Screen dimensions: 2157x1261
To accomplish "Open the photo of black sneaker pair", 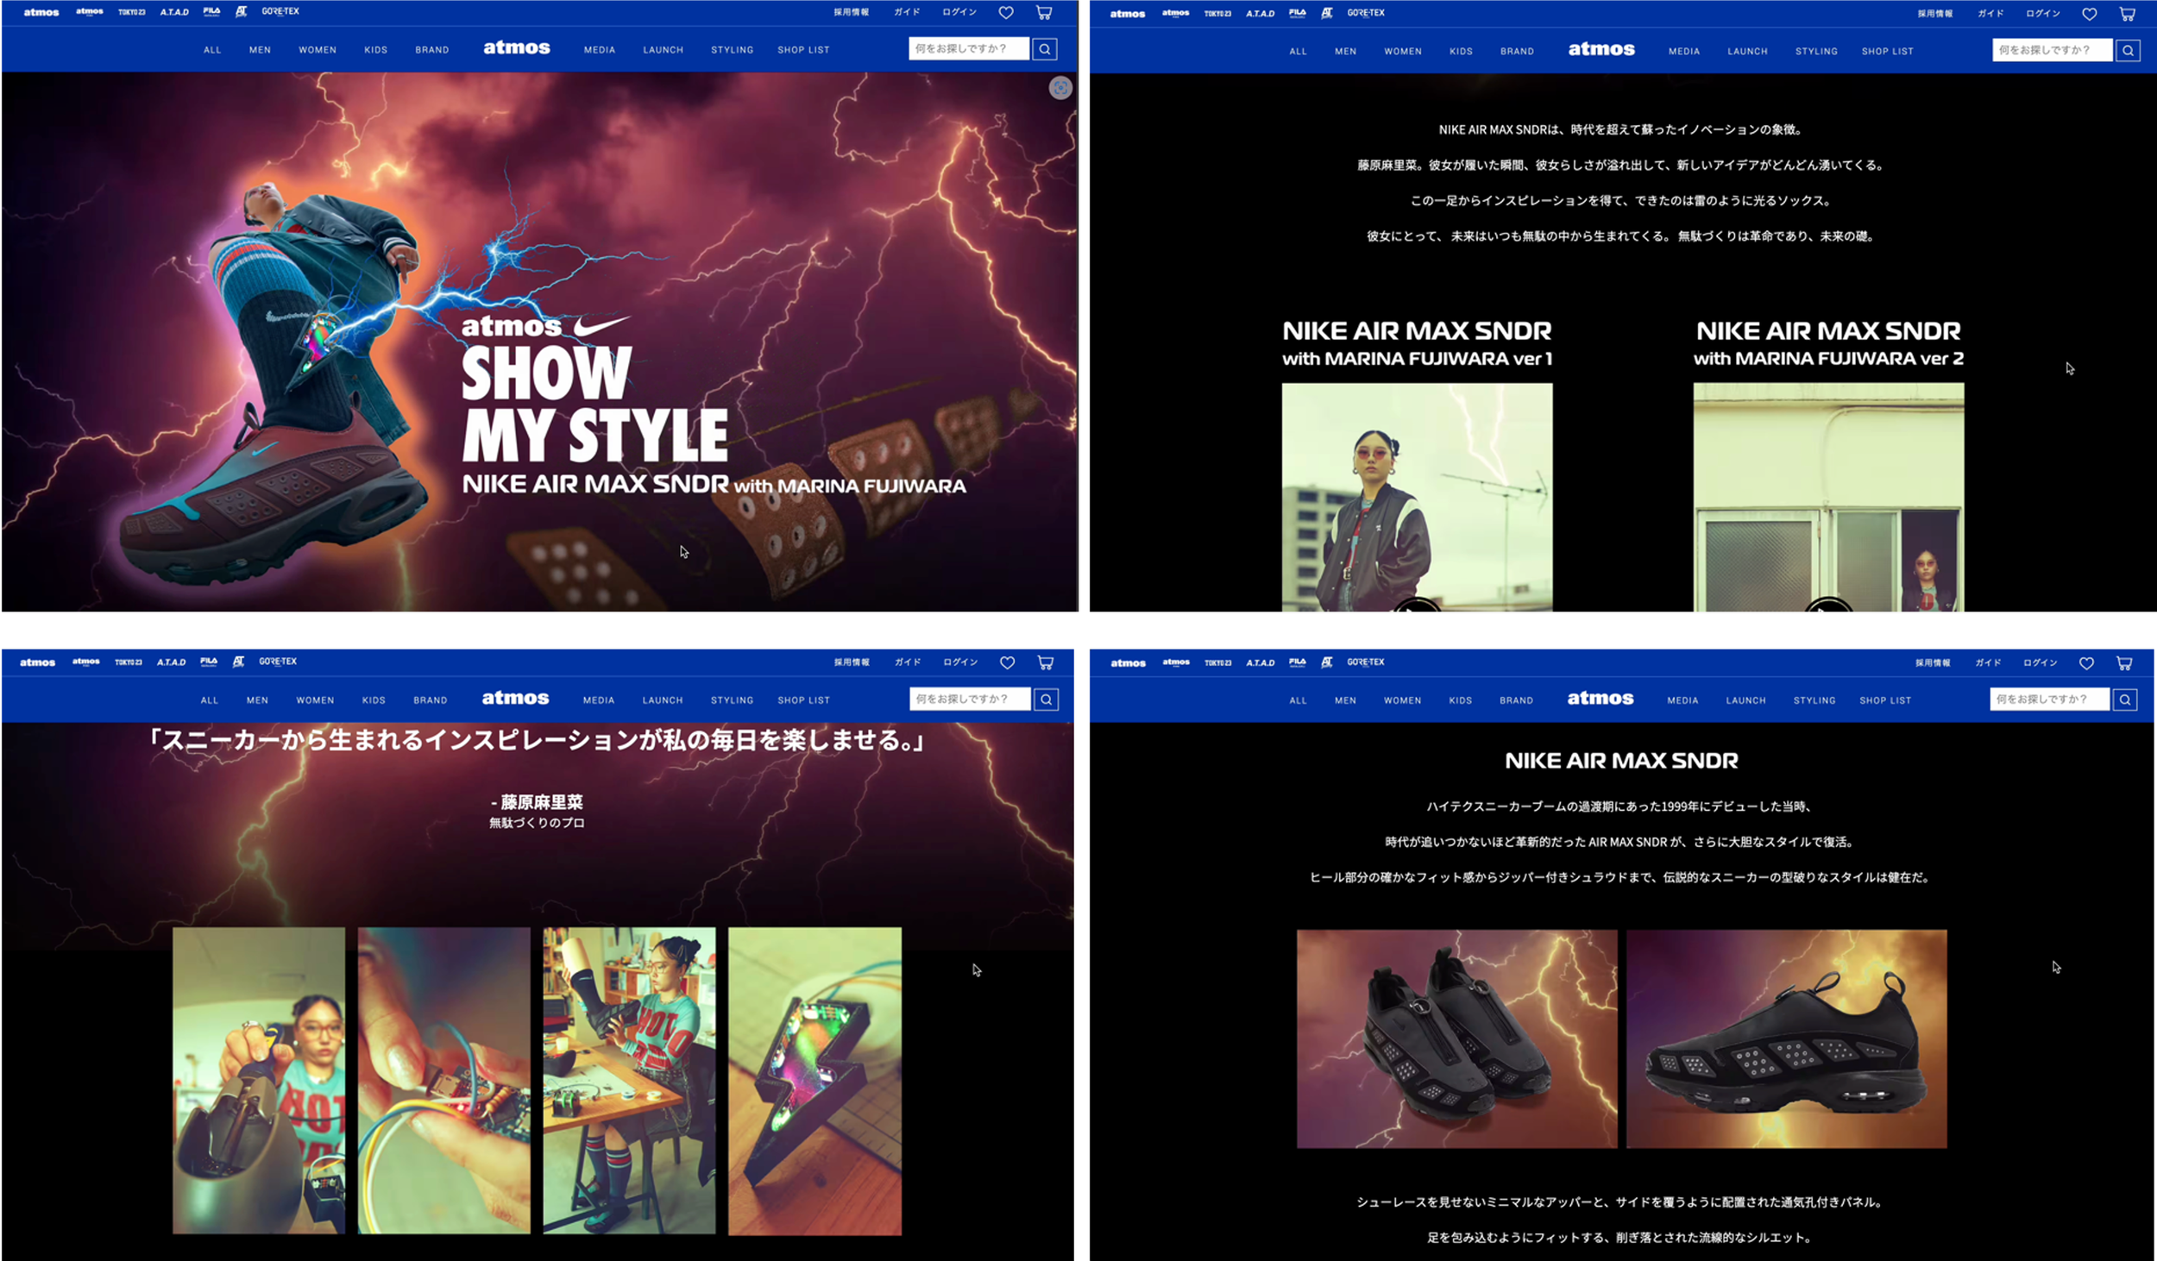I will pos(1456,1038).
